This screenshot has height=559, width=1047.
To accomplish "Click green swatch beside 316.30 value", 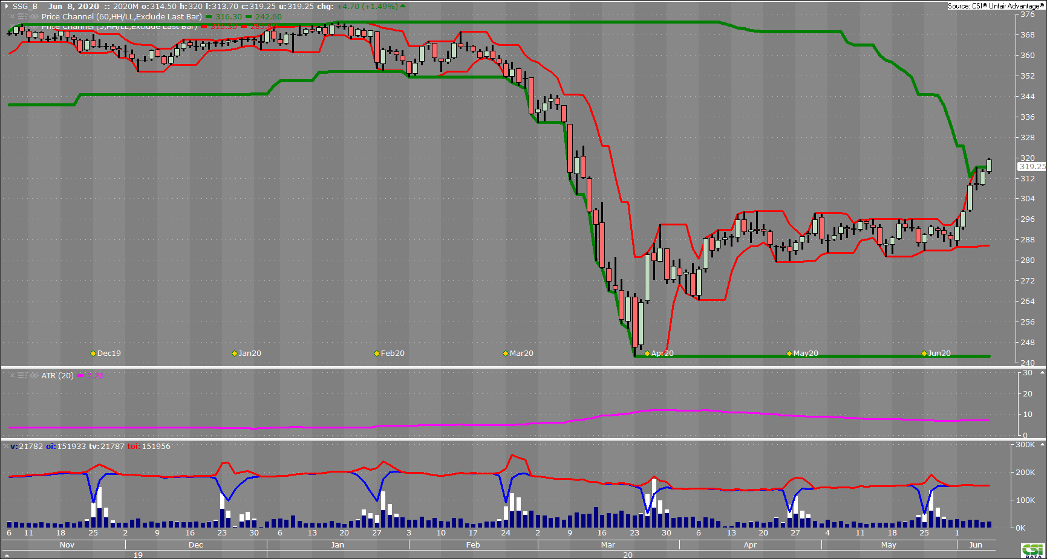I will pos(209,17).
